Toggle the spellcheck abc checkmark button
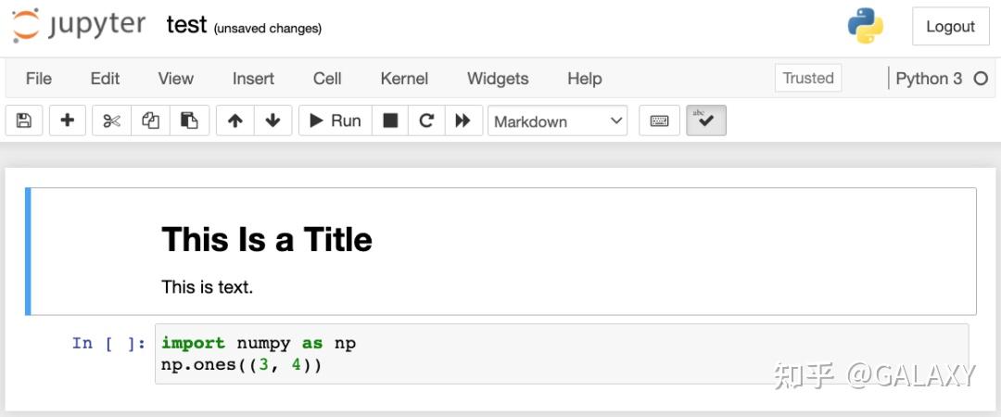The height and width of the screenshot is (417, 1001). click(x=705, y=121)
